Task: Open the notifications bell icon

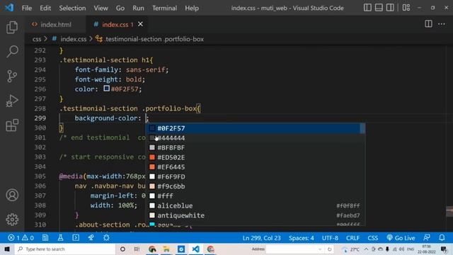Action: [442, 238]
